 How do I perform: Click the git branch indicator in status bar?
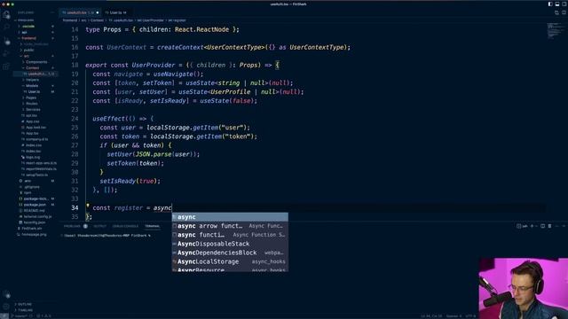(20, 315)
